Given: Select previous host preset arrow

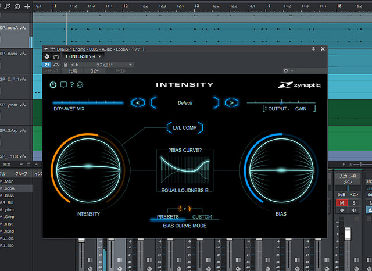Looking at the screenshot, I should click(72, 65).
